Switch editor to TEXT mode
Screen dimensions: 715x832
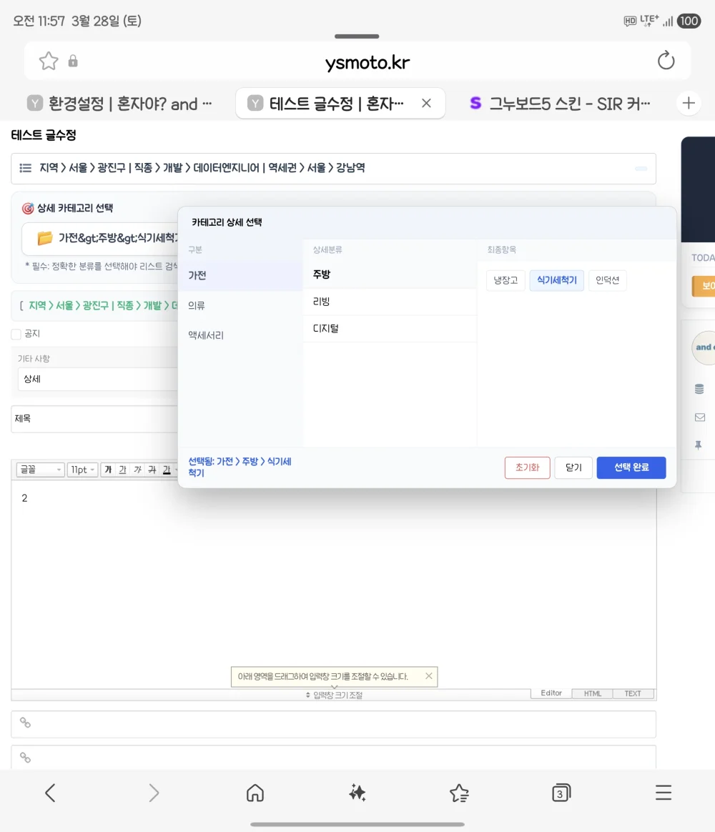pyautogui.click(x=633, y=693)
